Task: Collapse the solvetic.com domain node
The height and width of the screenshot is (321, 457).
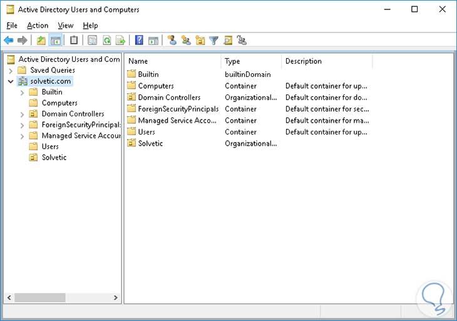Action: coord(11,81)
